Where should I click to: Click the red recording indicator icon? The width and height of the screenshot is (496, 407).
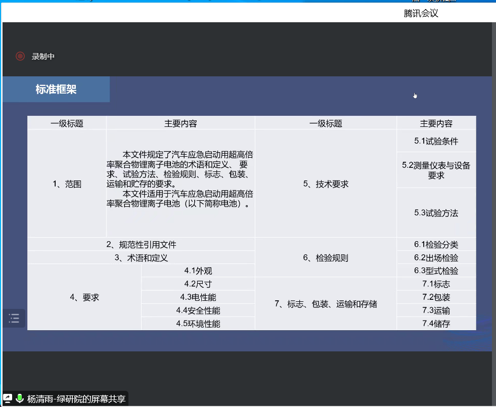20,57
